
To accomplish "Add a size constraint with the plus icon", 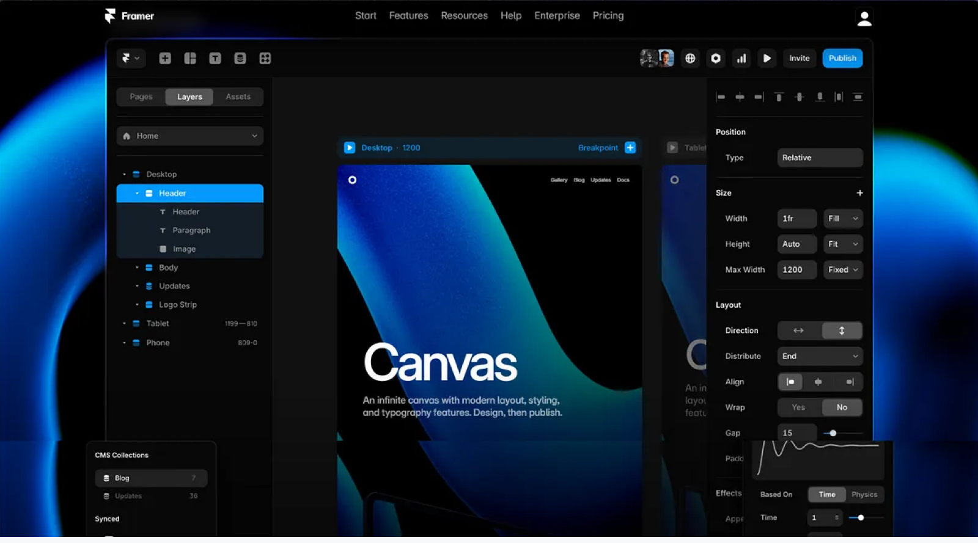I will [x=859, y=193].
